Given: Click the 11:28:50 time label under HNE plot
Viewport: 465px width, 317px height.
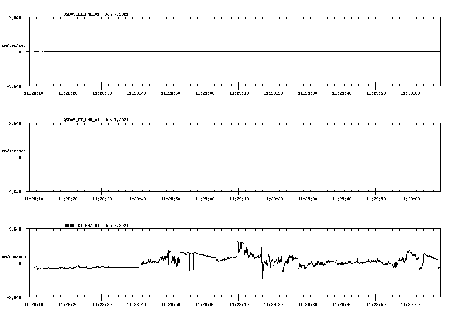Looking at the screenshot, I should pyautogui.click(x=171, y=93).
